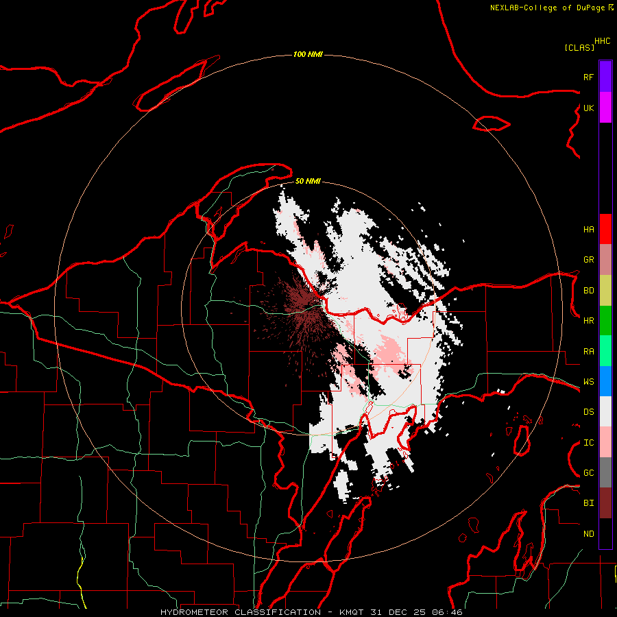
Task: Click the HA legend label
Action: point(588,230)
